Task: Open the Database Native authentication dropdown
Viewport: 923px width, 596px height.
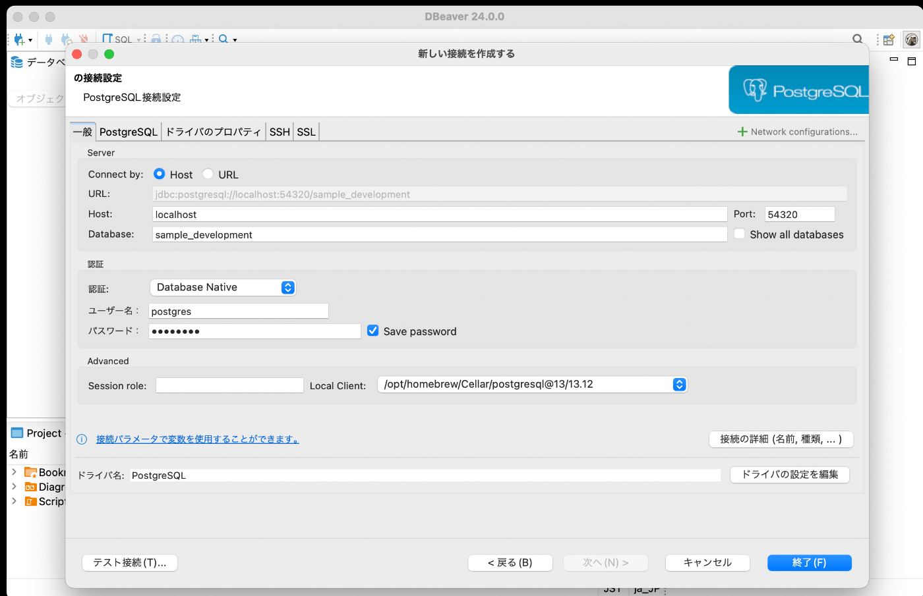Action: click(223, 287)
